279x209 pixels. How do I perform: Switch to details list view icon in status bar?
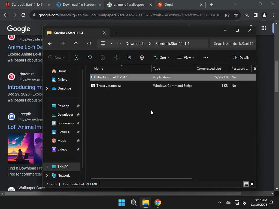click(246, 184)
